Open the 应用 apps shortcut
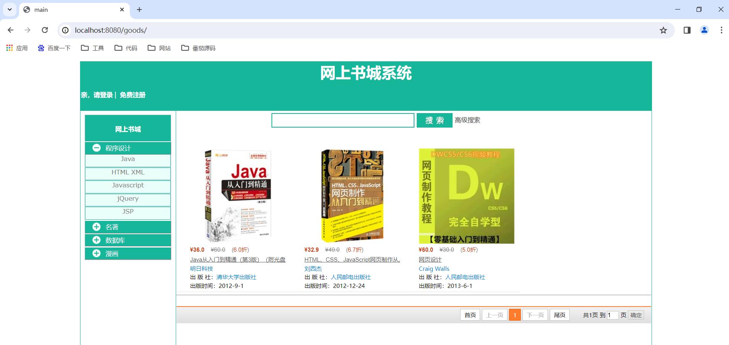This screenshot has height=345, width=729. tap(17, 48)
